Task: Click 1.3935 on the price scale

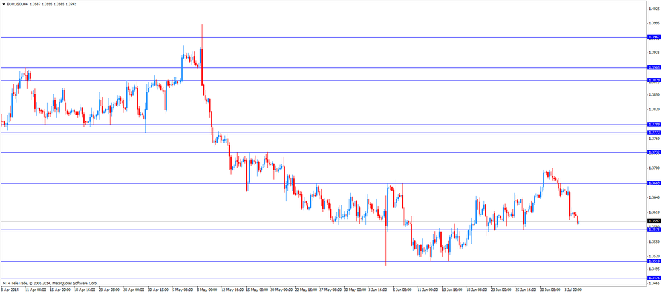Action: point(653,53)
